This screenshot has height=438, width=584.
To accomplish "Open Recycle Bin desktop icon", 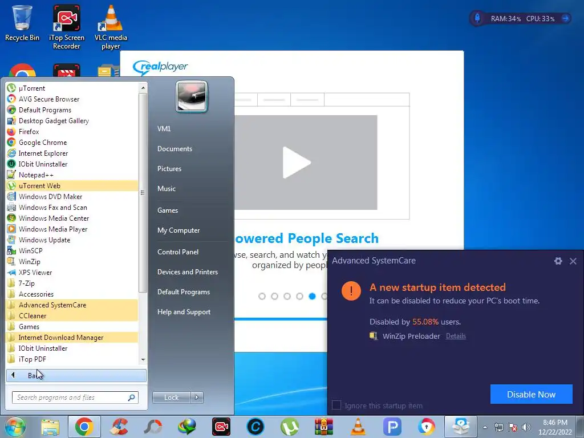I will pyautogui.click(x=22, y=23).
